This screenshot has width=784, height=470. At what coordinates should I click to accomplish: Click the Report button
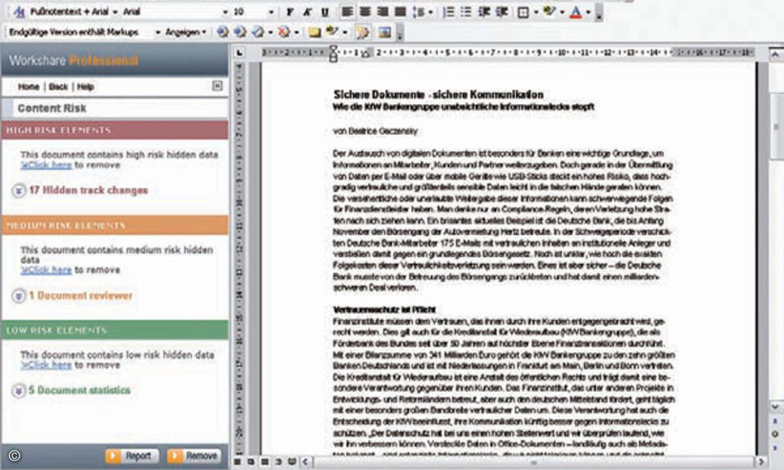(x=131, y=456)
